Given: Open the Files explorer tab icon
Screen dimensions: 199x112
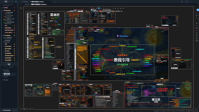Looking at the screenshot, I should [6, 1].
